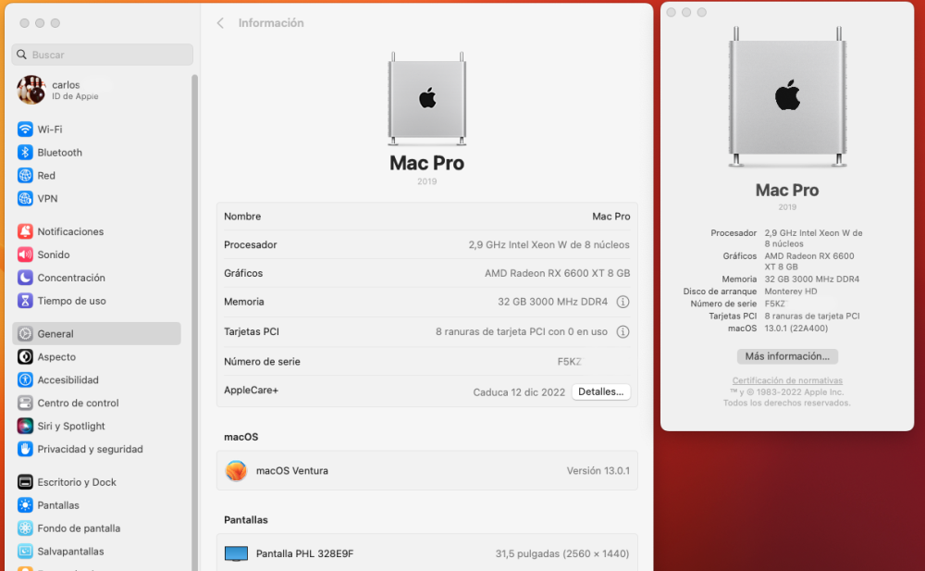Select the Red network globe icon
Screen dimensions: 925x571
click(x=25, y=175)
